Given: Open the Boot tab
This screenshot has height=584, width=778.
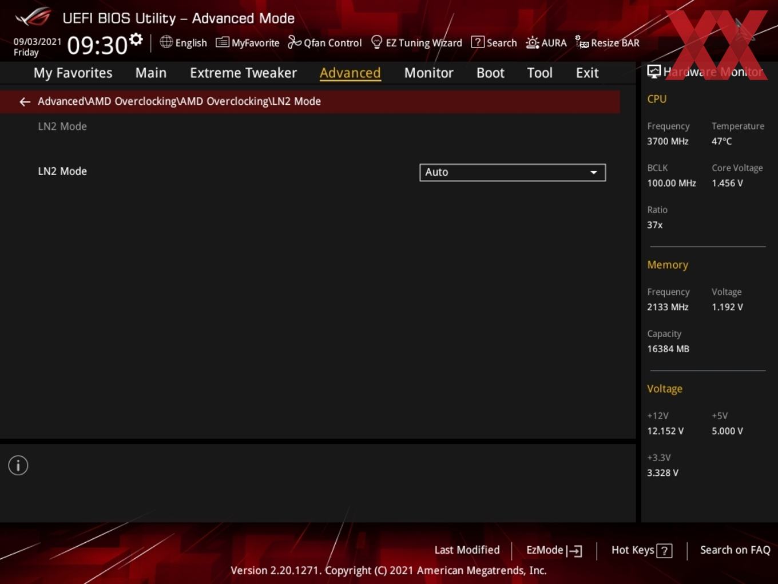Looking at the screenshot, I should 490,73.
